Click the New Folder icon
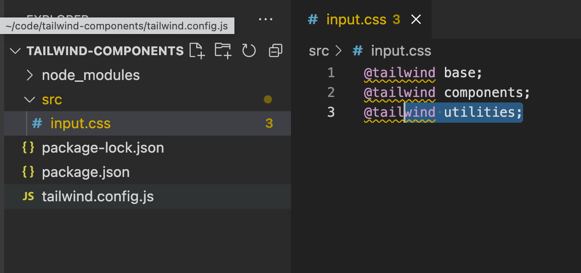The height and width of the screenshot is (273, 581). tap(223, 51)
